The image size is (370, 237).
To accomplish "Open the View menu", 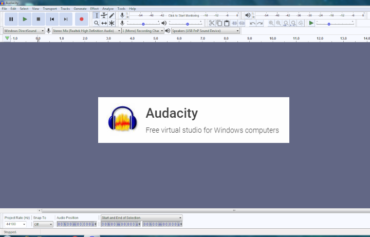I will tap(35, 9).
